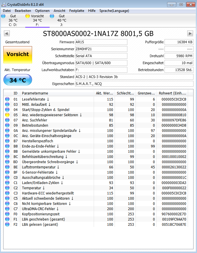Click status orb of G-Sensor-Fehlerrate row
This screenshot has height=253, width=197.
tap(7, 172)
